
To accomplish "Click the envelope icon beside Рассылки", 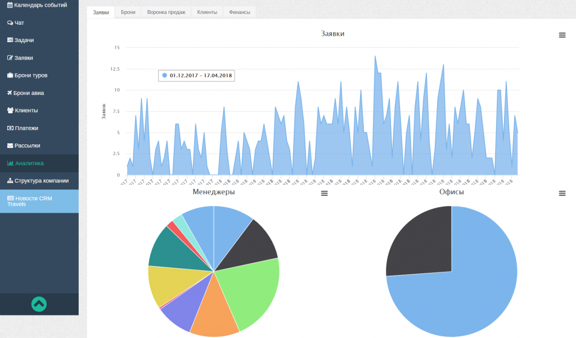I will click(10, 145).
